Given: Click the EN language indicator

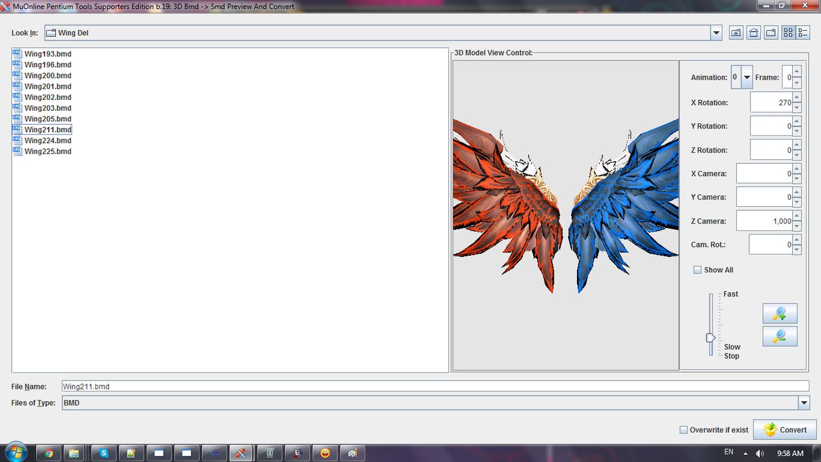Looking at the screenshot, I should [x=728, y=452].
